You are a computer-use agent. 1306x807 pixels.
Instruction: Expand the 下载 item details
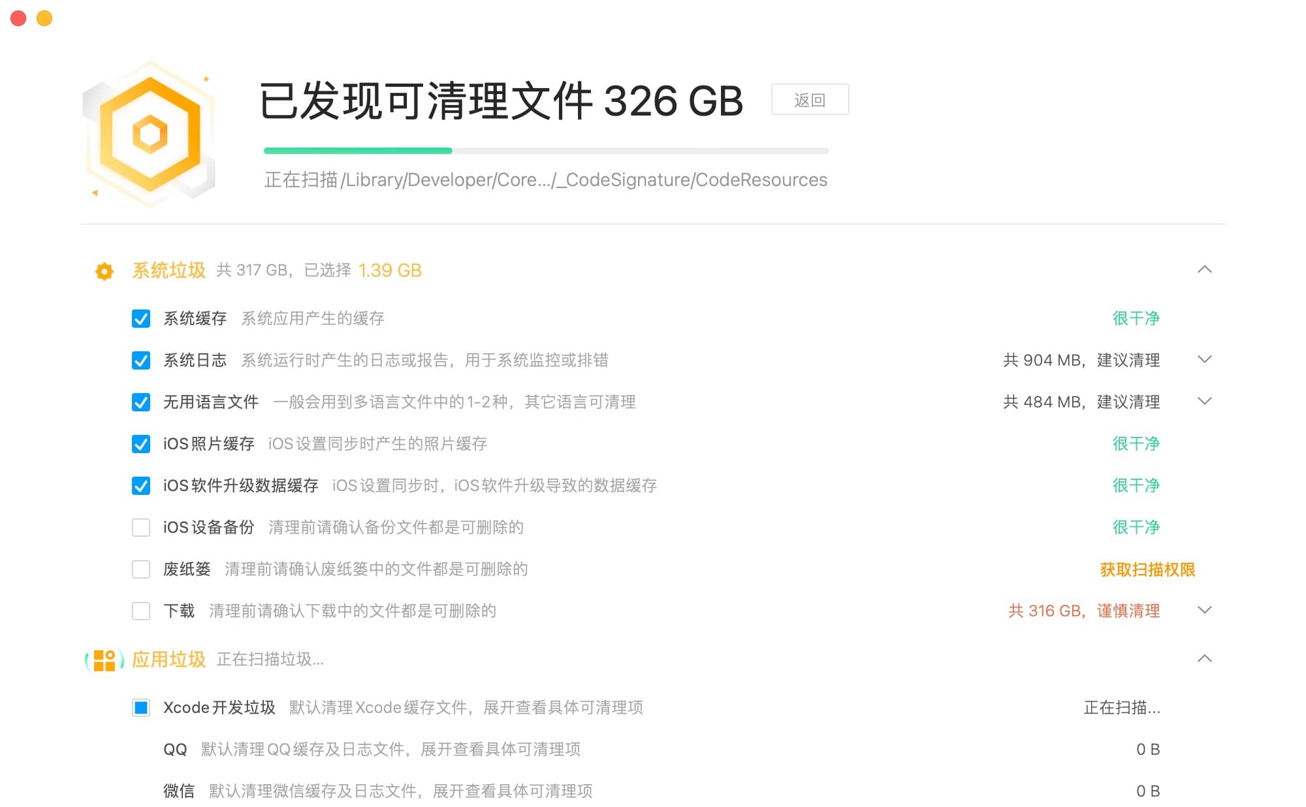click(1205, 610)
